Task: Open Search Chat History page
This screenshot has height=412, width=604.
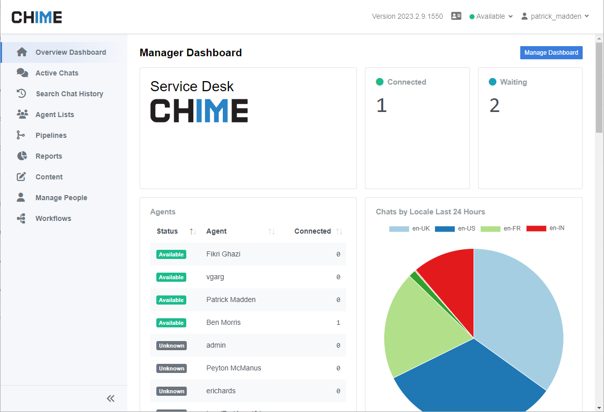Action: [x=64, y=93]
